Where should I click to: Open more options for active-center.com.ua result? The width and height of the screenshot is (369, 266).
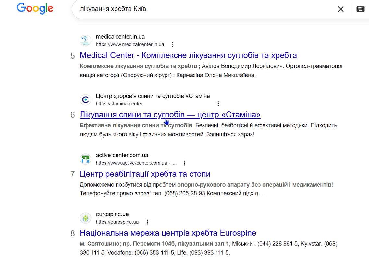coord(184,163)
